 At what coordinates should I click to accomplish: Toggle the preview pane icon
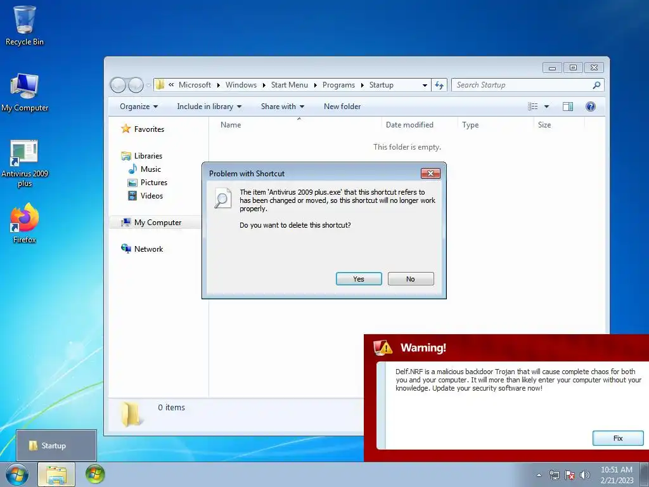coord(568,107)
